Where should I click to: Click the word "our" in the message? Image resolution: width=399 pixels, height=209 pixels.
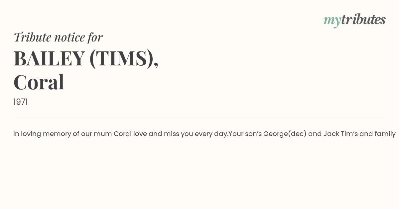point(86,134)
